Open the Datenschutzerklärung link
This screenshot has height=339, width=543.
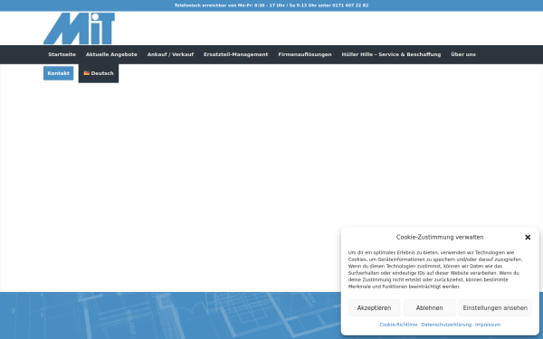[446, 325]
